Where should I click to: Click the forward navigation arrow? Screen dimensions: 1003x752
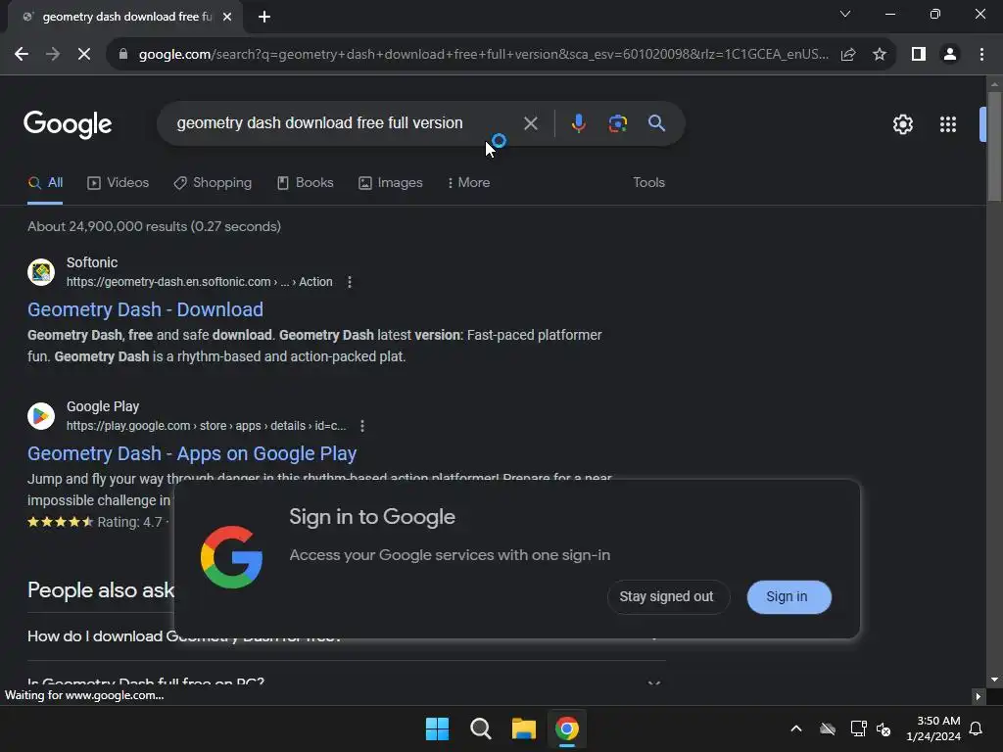[x=53, y=55]
